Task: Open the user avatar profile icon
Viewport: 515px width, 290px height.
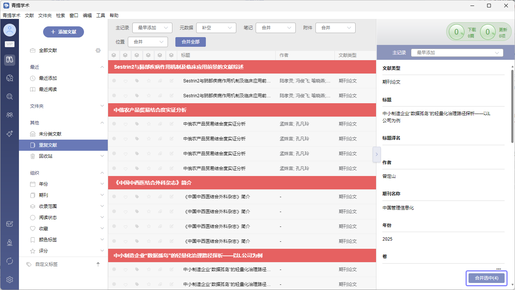Action: 10,30
